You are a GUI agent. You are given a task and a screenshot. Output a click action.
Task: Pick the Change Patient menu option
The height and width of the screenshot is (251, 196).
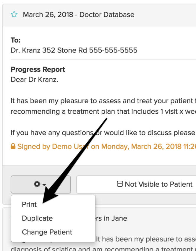47,232
